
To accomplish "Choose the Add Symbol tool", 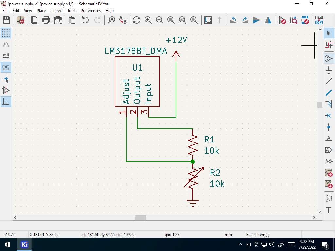I will (329, 59).
